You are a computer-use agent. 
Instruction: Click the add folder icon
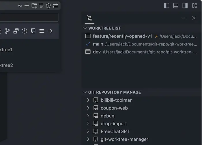[34, 5]
